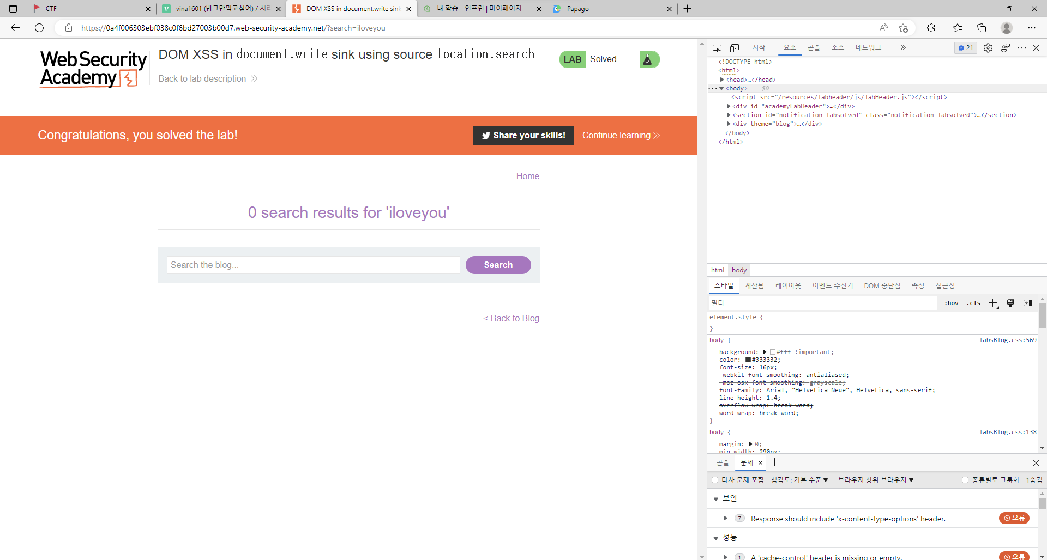Viewport: 1047px width, 560px height.
Task: Click #333332 color swatch
Action: [748, 360]
